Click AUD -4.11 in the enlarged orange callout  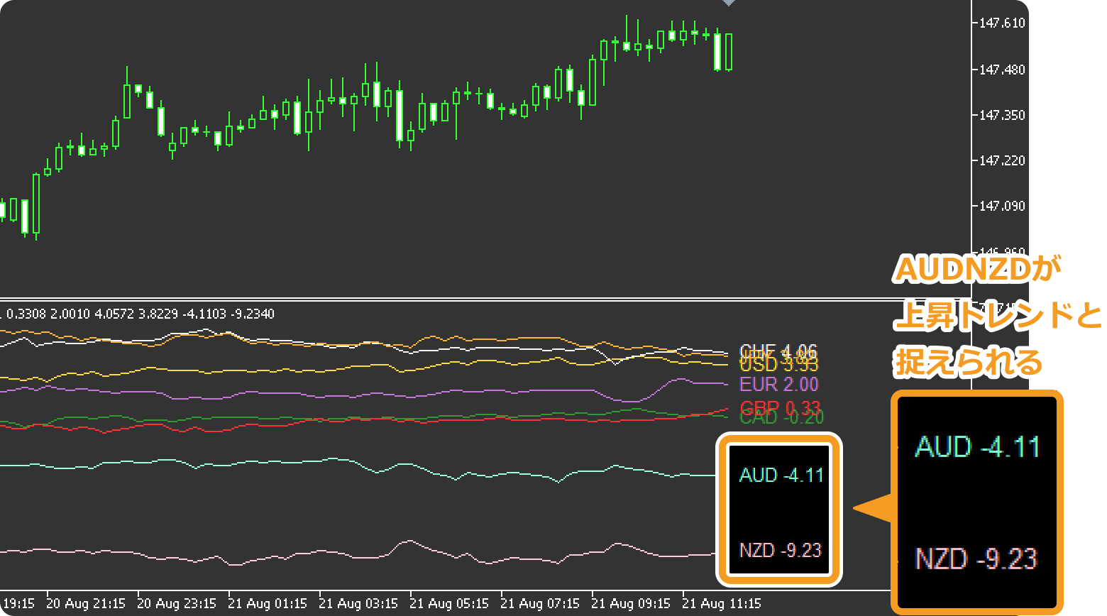(977, 447)
